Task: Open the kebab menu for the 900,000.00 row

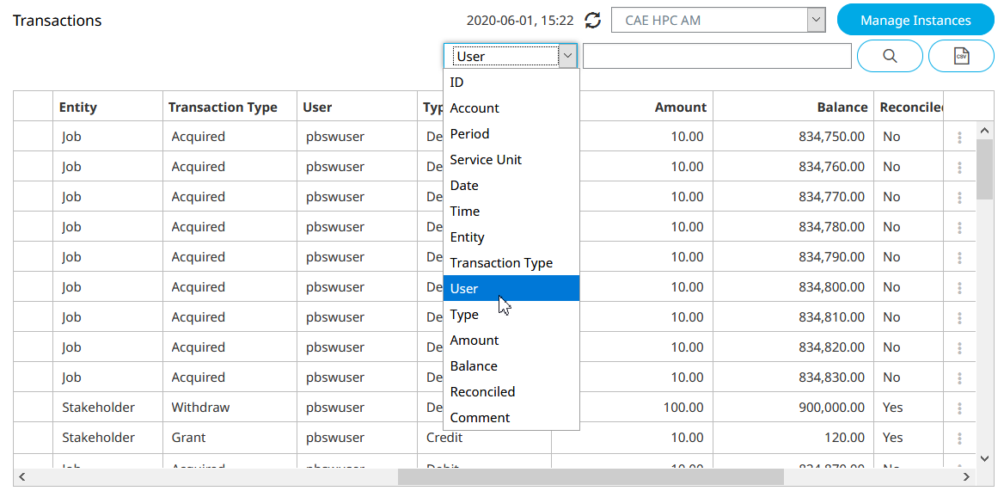Action: pyautogui.click(x=959, y=408)
